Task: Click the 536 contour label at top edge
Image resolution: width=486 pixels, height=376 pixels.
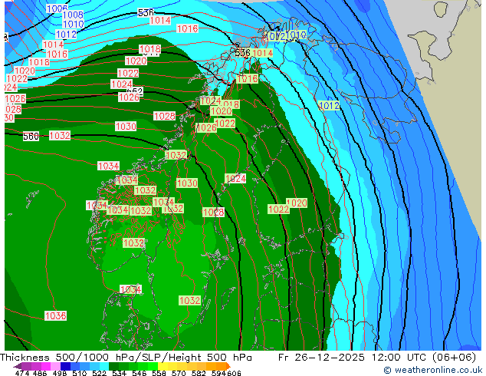Action: 146,12
